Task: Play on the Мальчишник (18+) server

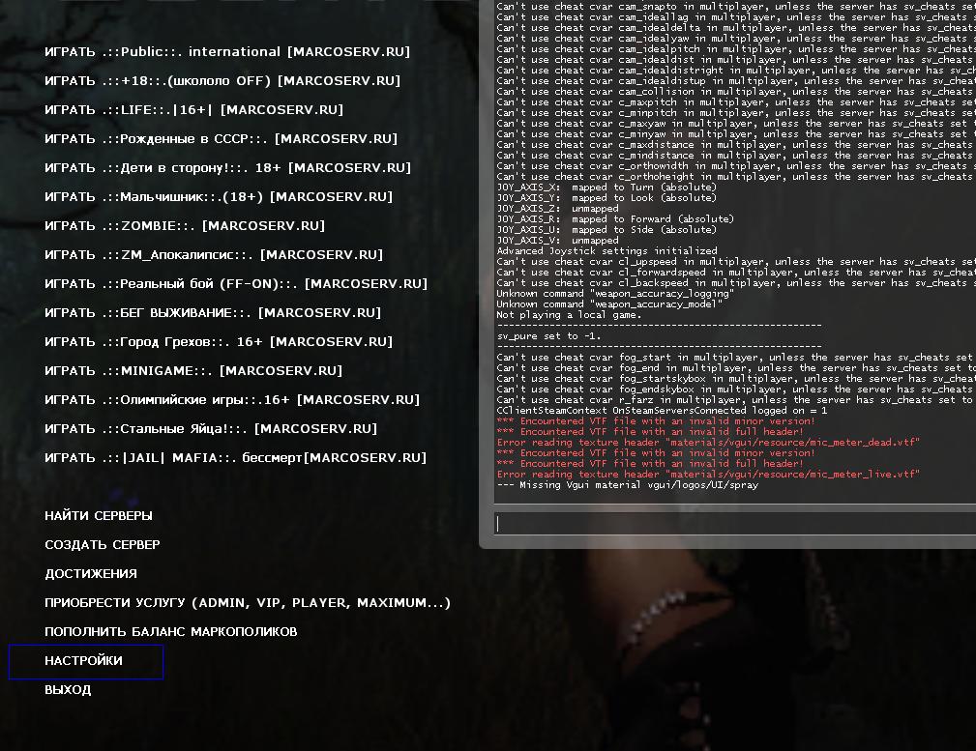Action: [x=218, y=197]
